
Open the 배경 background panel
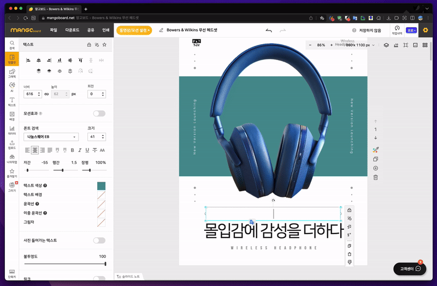click(x=12, y=116)
